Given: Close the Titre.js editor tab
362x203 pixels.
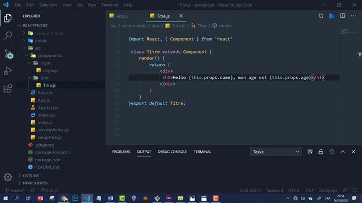Looking at the screenshot, I should [x=181, y=16].
